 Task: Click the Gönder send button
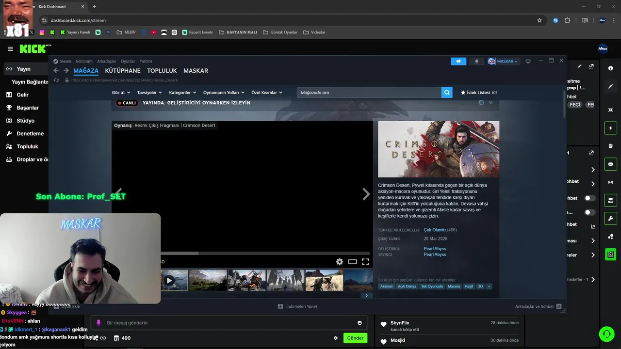(355, 338)
